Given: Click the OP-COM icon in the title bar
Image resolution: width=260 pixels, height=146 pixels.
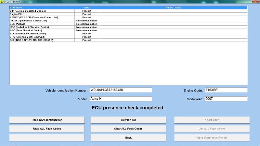Looking at the screenshot, I should tap(2, 2).
